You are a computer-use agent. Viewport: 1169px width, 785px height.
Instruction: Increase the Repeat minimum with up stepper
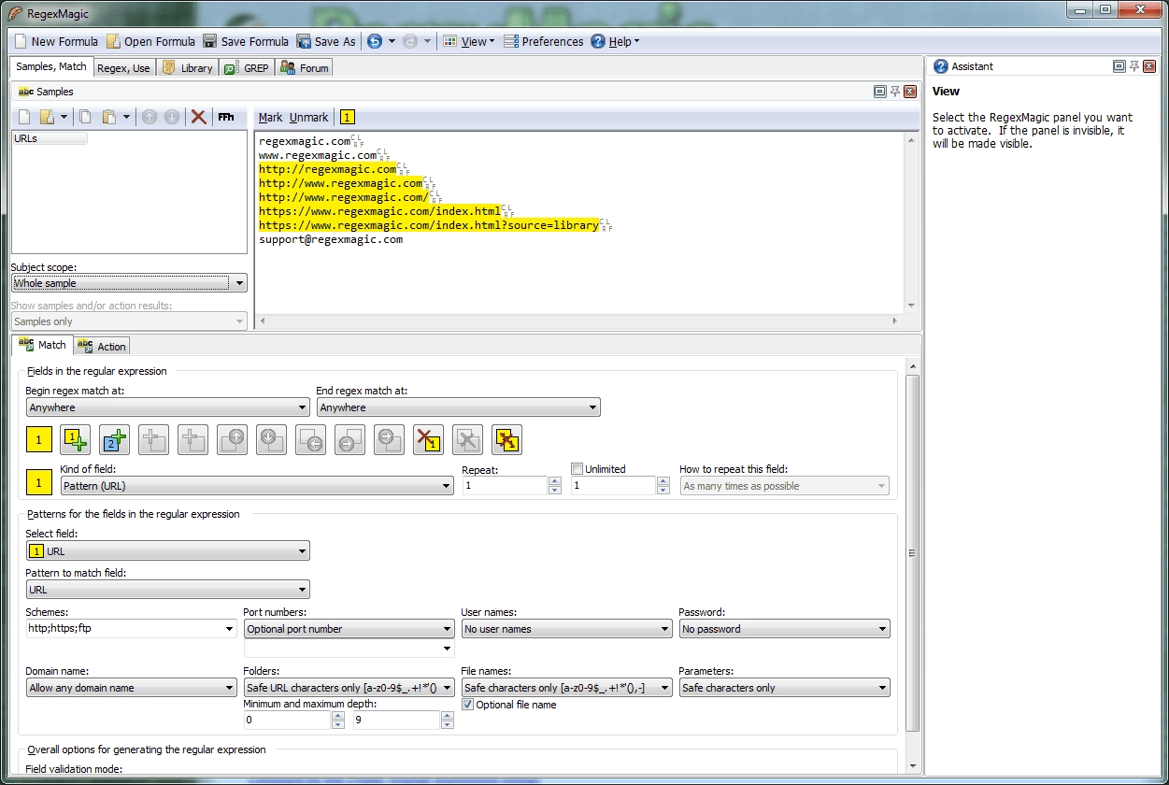point(555,482)
